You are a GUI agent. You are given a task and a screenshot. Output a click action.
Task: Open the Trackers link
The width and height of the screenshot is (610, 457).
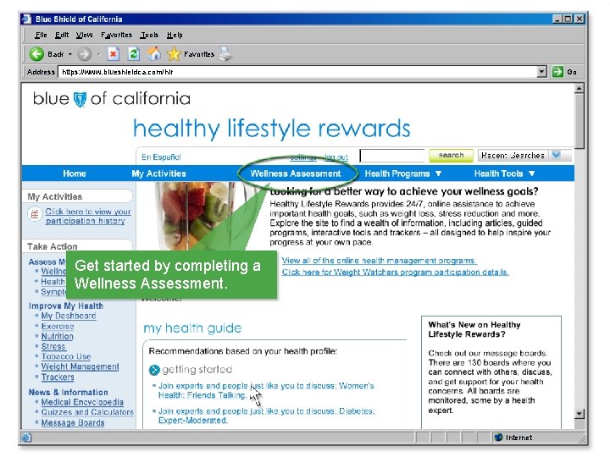coord(58,377)
